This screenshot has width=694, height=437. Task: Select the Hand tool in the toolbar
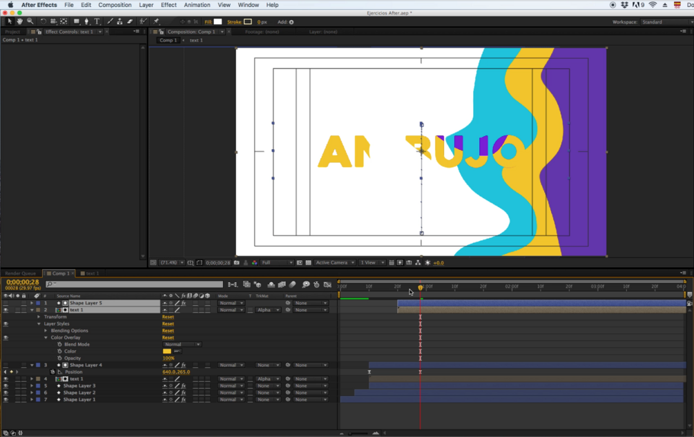19,21
